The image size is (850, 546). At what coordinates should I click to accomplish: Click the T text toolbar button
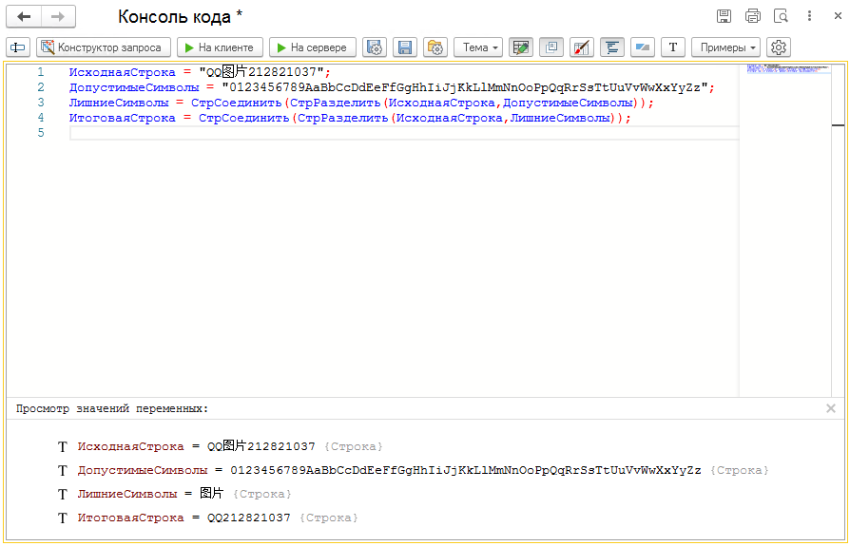point(673,47)
